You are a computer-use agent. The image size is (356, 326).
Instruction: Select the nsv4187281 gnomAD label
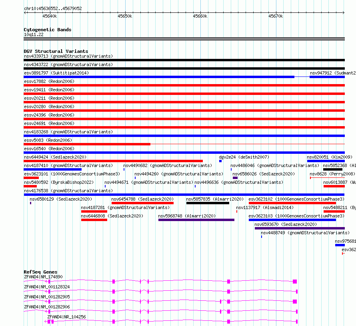tap(125, 207)
